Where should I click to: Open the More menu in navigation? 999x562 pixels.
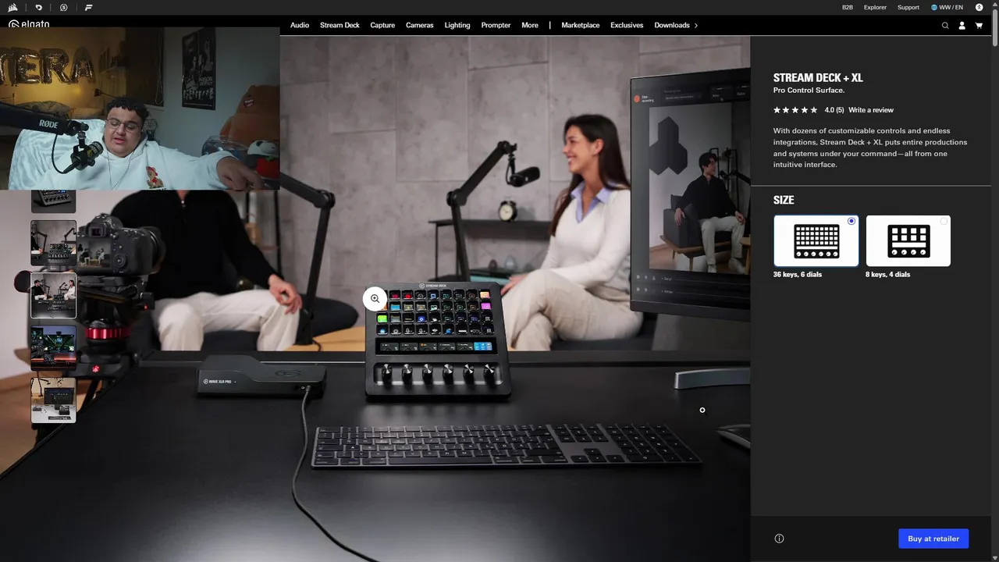coord(530,25)
